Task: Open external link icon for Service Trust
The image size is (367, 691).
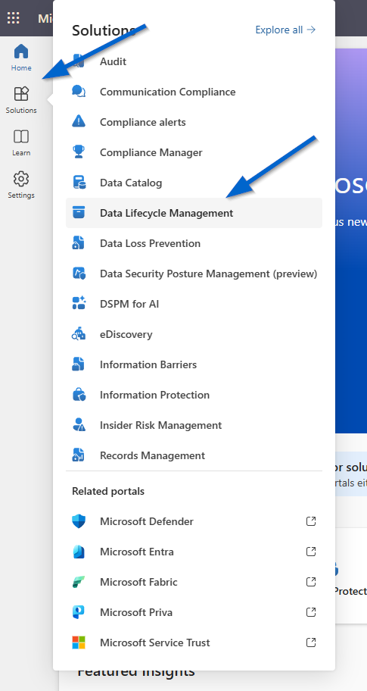Action: point(311,643)
